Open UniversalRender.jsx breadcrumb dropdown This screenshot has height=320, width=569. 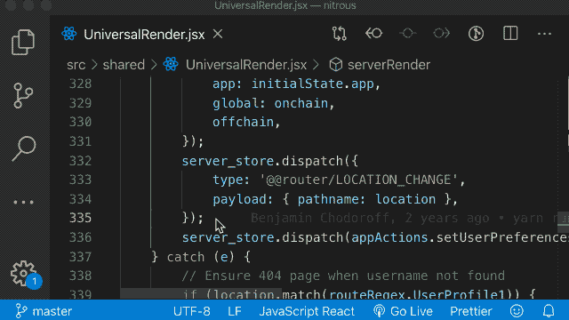pos(246,65)
